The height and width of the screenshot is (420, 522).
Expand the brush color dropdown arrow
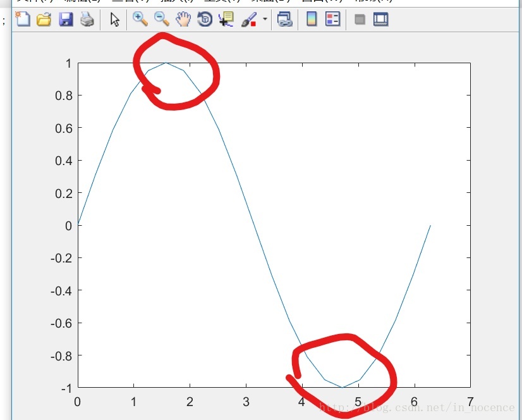pos(265,20)
